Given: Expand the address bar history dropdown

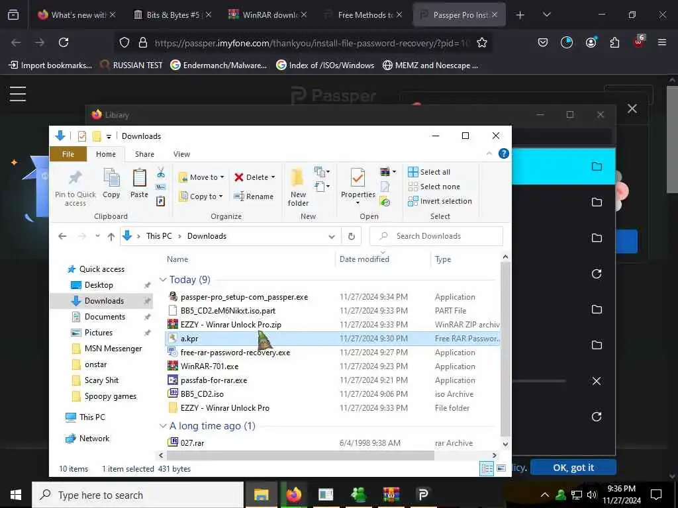Looking at the screenshot, I should (332, 236).
